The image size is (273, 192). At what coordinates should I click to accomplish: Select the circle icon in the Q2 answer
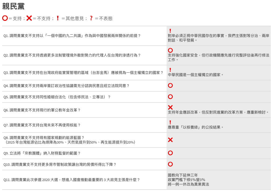170,50
